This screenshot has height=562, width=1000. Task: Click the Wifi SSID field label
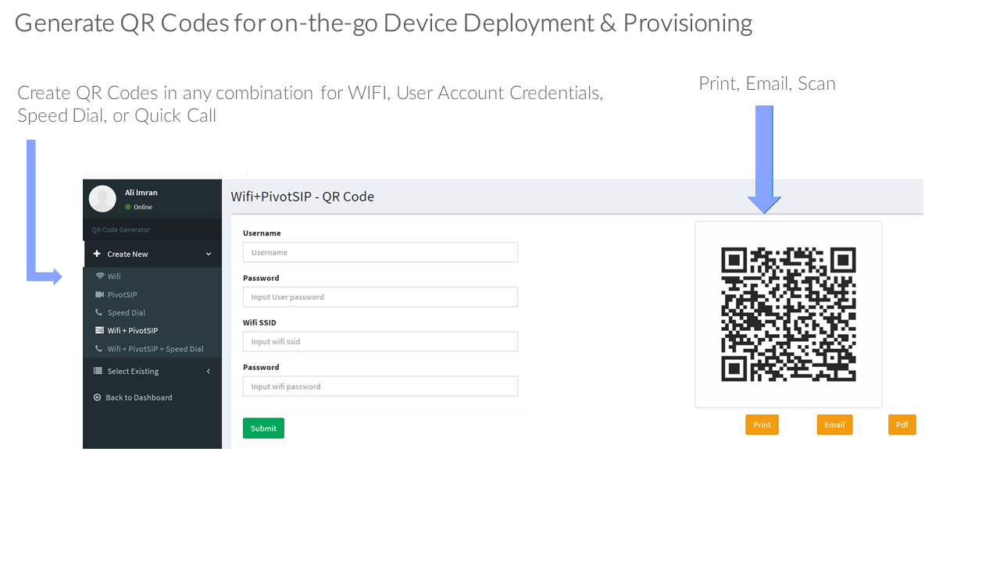[259, 322]
